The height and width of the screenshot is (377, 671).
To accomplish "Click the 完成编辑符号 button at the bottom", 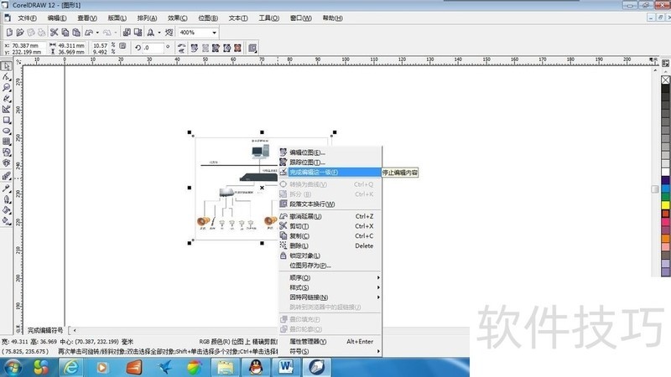I will tap(44, 330).
